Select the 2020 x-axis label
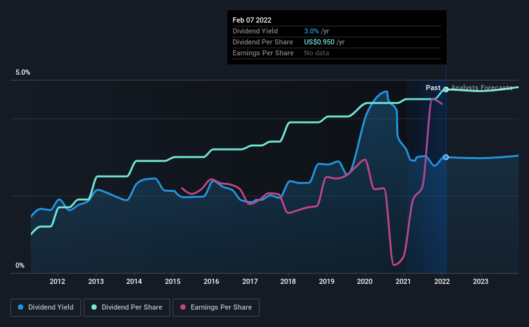529x327 pixels. pyautogui.click(x=365, y=281)
